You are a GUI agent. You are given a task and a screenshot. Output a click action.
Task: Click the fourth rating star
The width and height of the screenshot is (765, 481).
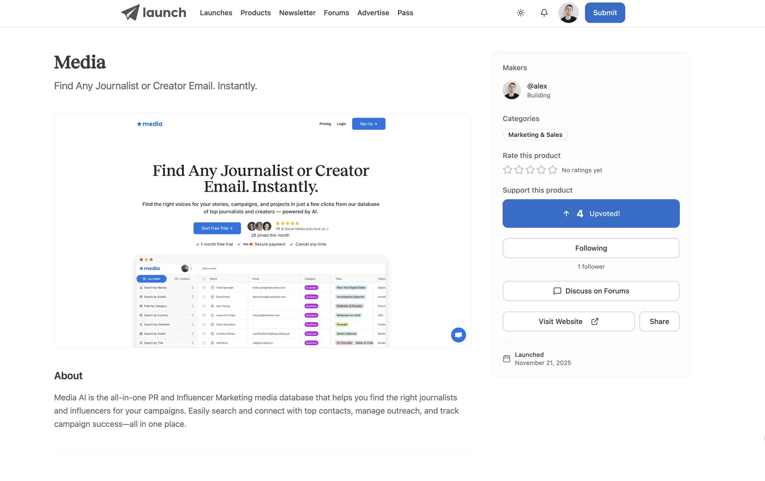(541, 170)
